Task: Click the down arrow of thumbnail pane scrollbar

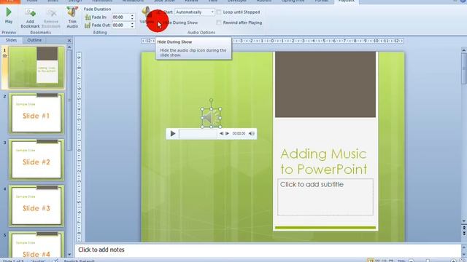Action: click(69, 255)
